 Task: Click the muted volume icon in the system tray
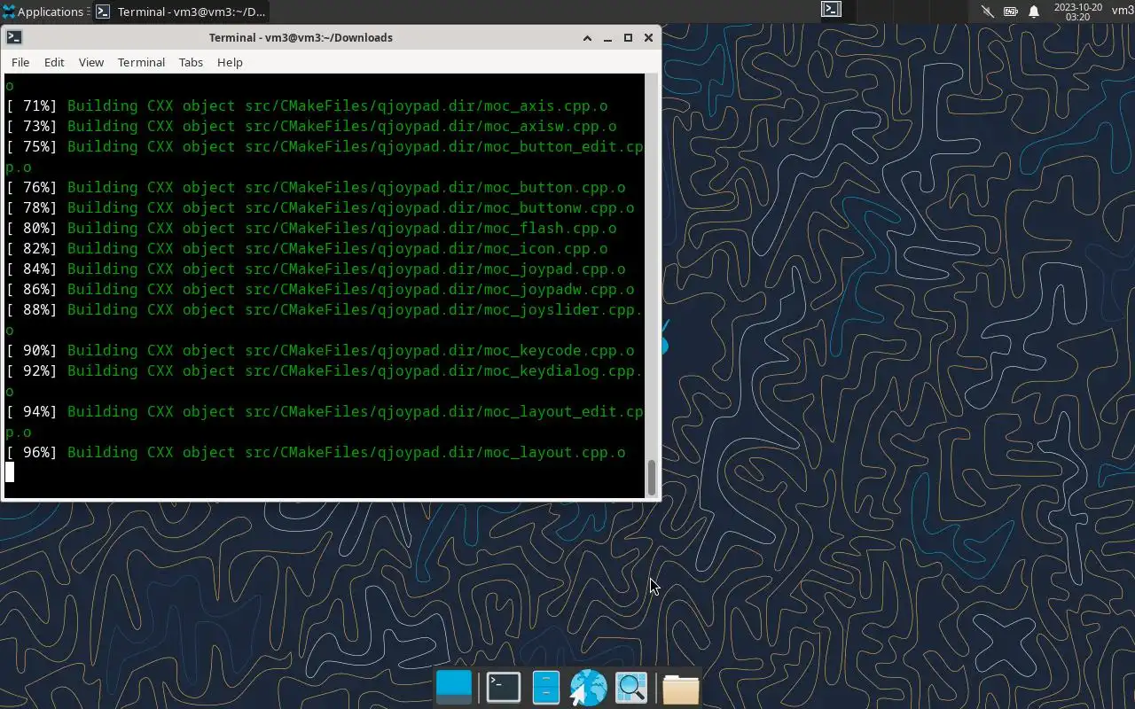pos(988,12)
